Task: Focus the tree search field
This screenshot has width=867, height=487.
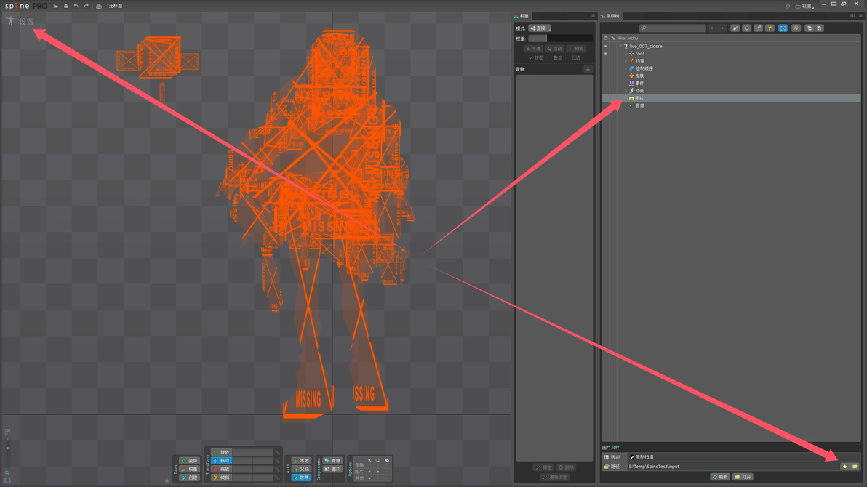Action: (x=672, y=28)
